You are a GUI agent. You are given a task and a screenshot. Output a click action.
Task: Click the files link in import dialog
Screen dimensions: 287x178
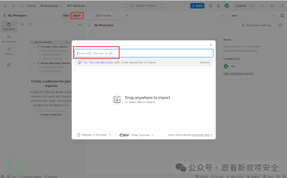click(x=140, y=102)
